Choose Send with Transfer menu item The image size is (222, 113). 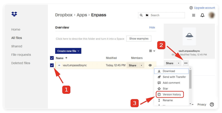pyautogui.click(x=171, y=77)
